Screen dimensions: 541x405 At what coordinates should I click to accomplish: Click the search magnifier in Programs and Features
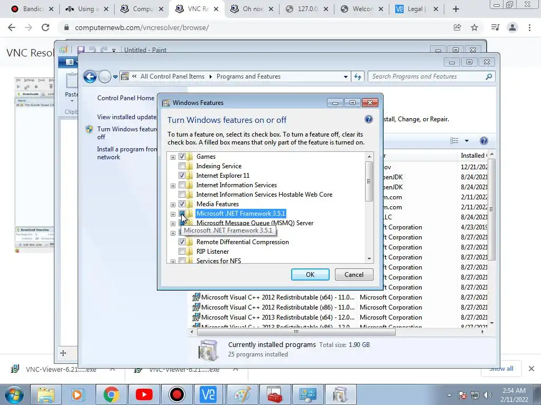[489, 76]
